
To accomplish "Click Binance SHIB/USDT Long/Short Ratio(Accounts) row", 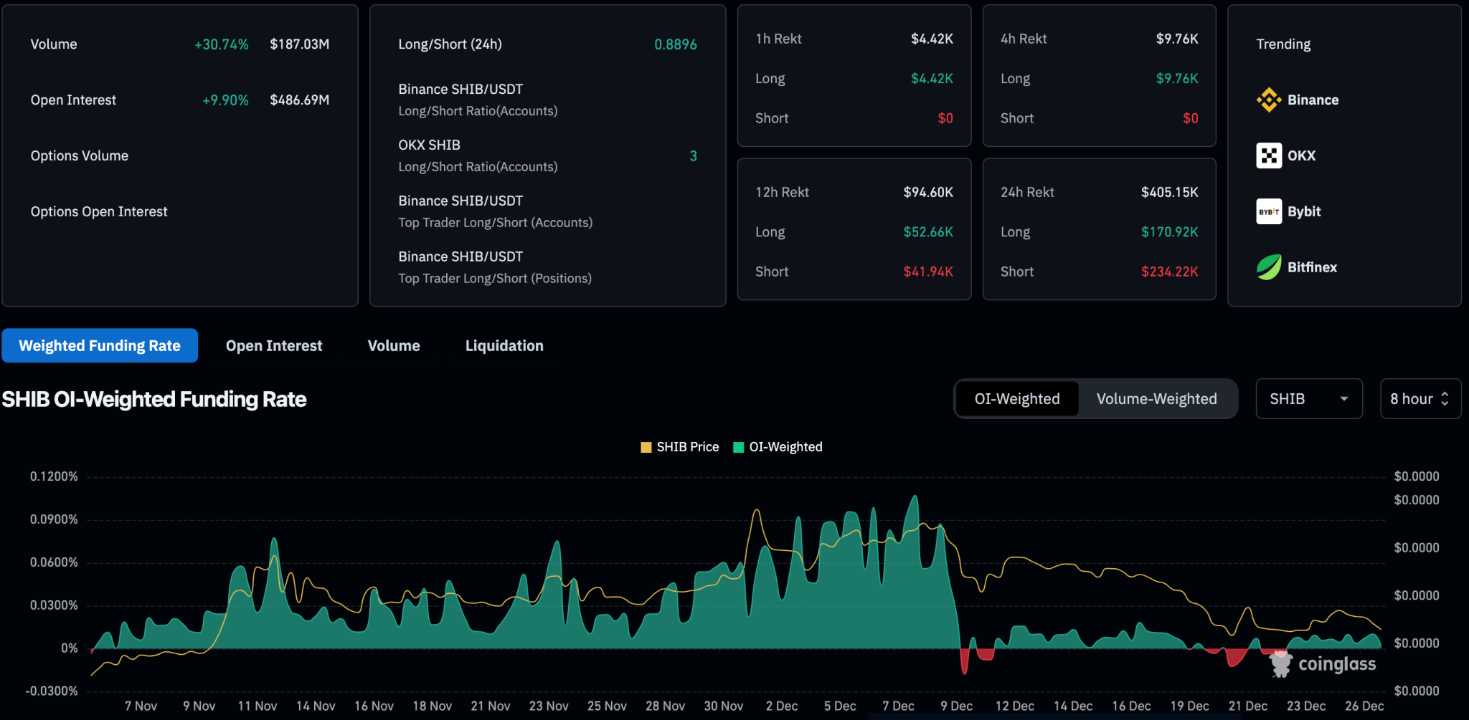I will (547, 100).
